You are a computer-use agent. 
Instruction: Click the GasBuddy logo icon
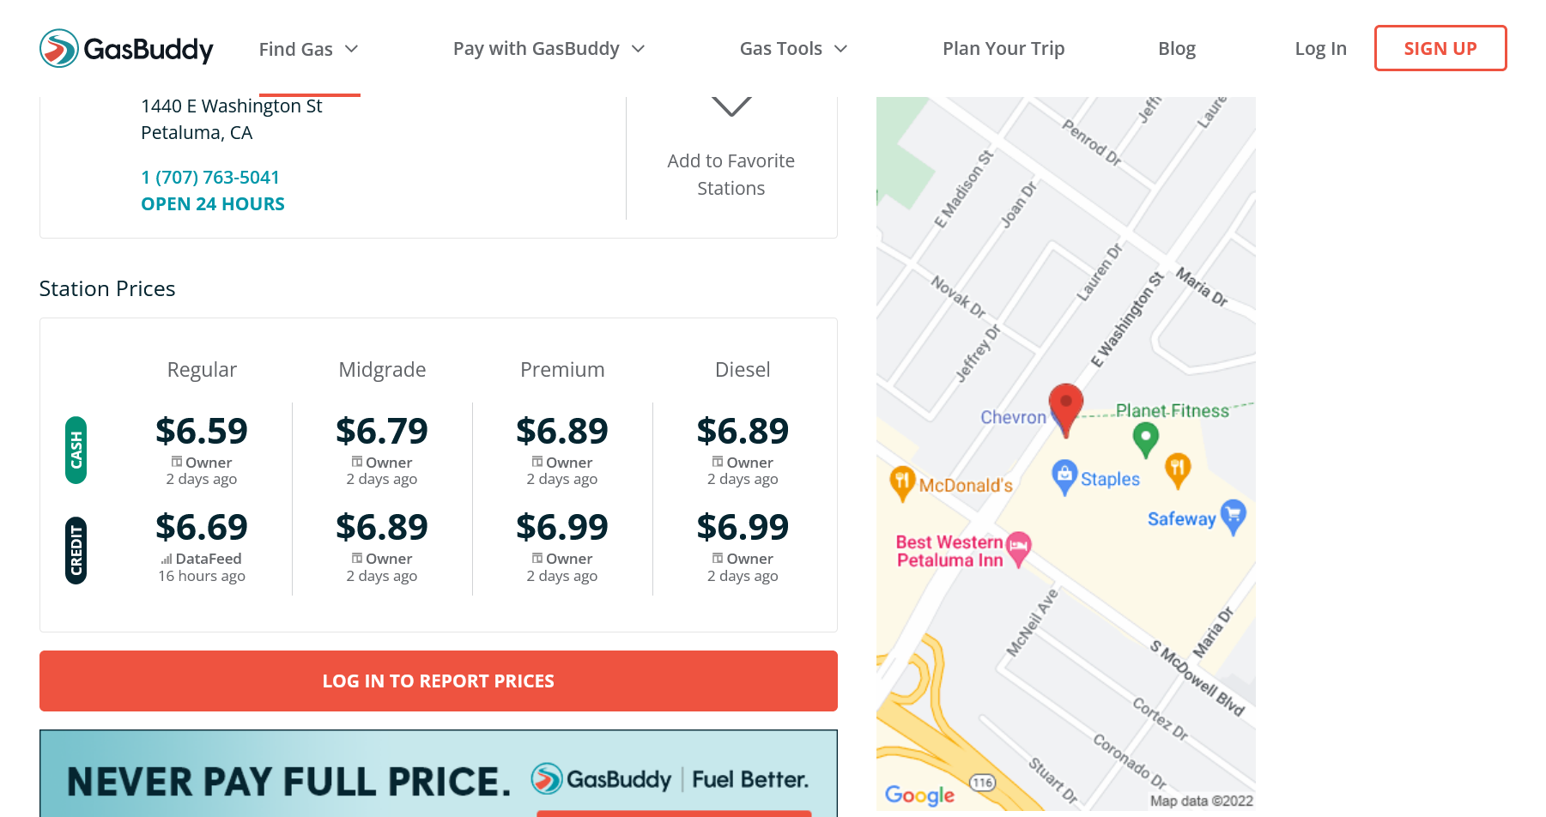59,48
